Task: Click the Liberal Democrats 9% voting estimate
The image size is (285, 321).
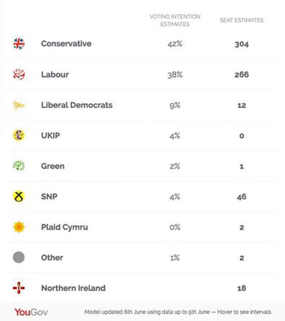Action: 175,105
